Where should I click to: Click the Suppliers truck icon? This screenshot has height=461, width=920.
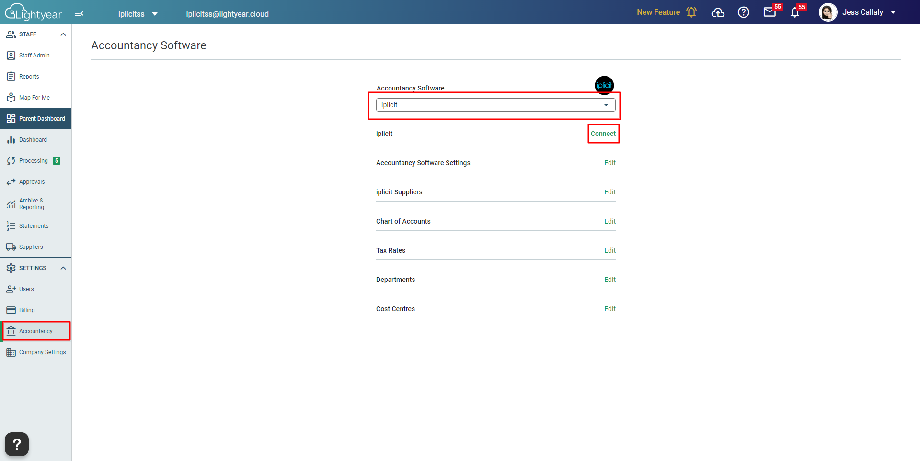coord(11,247)
